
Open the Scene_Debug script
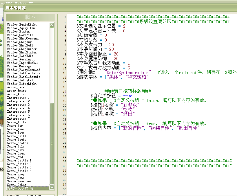[17, 185]
